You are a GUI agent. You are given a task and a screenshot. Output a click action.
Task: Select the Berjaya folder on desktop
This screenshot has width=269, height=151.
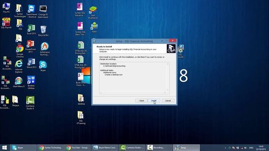coord(16,101)
